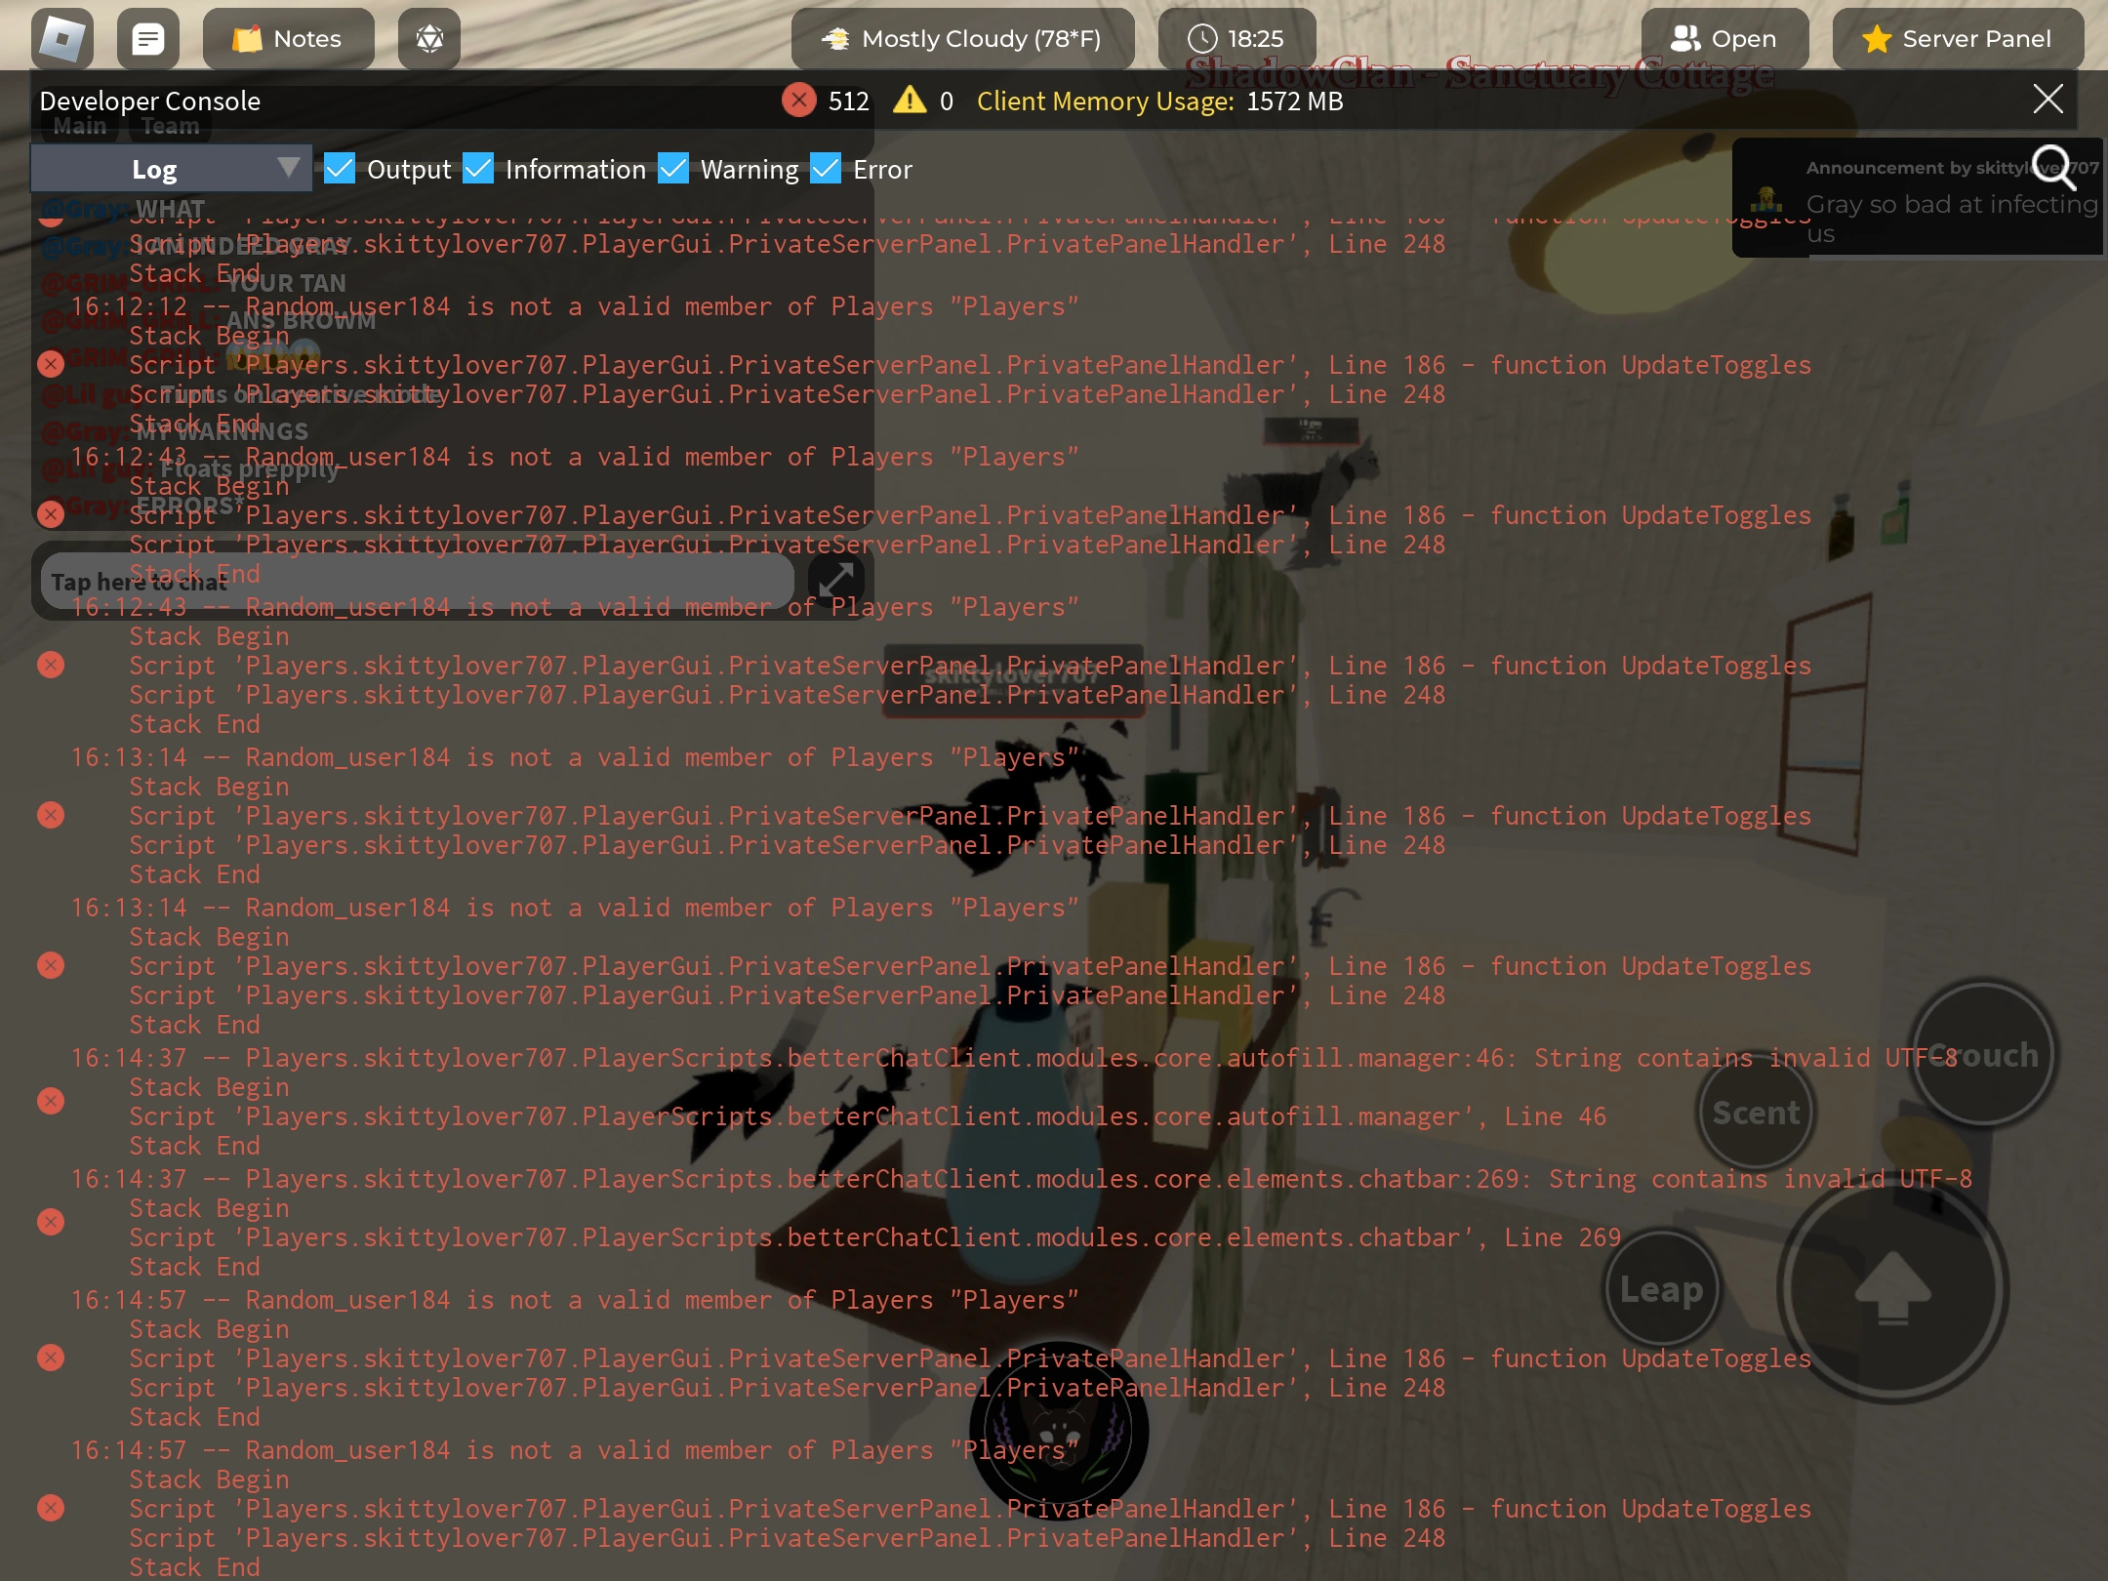Toggle the Error filter checkbox
Viewport: 2108px width, 1581px height.
(826, 169)
